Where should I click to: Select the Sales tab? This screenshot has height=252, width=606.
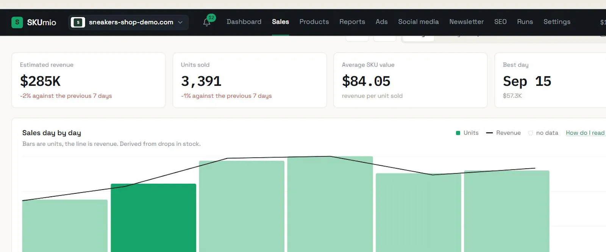[x=280, y=22]
